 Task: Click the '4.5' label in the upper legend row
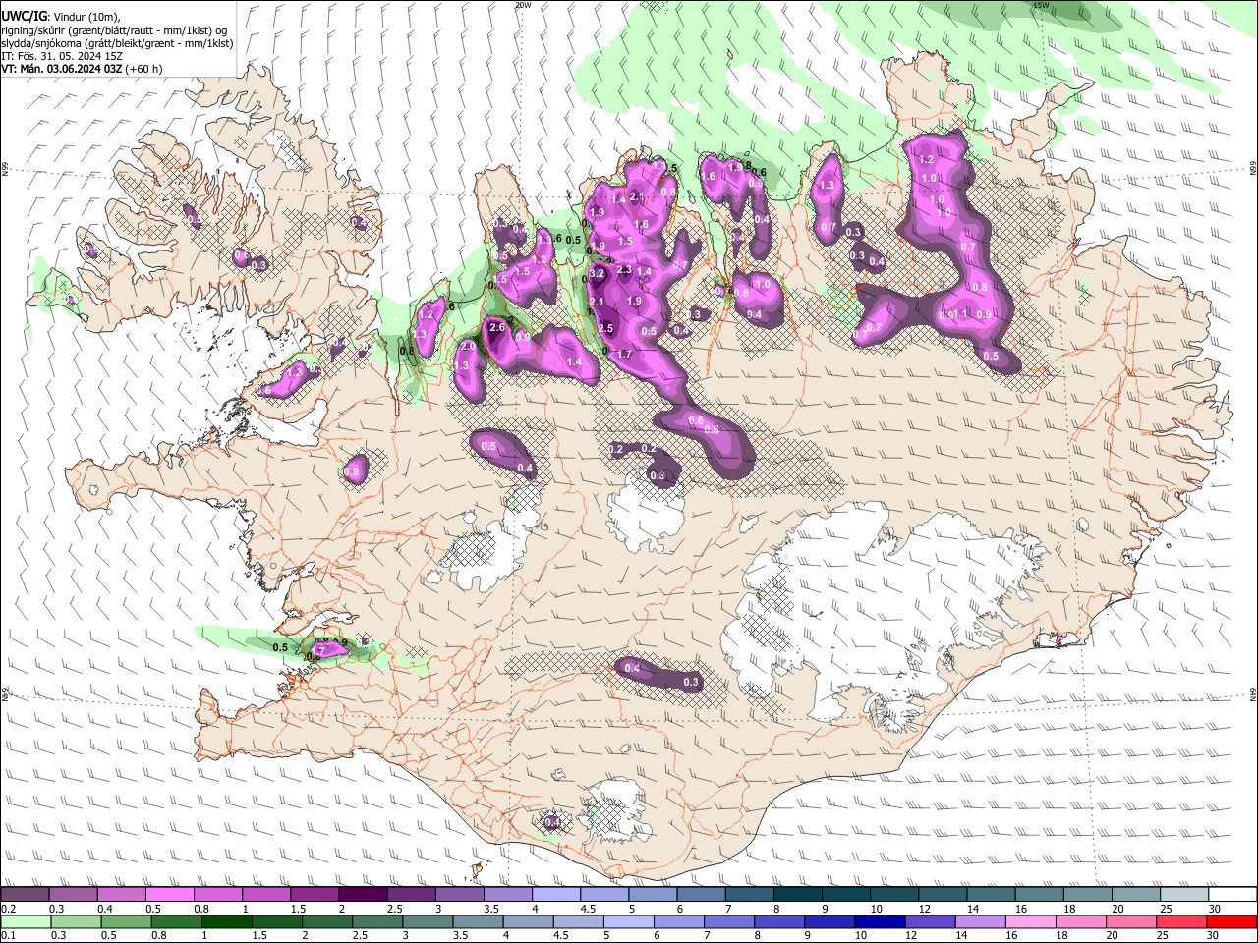point(588,909)
